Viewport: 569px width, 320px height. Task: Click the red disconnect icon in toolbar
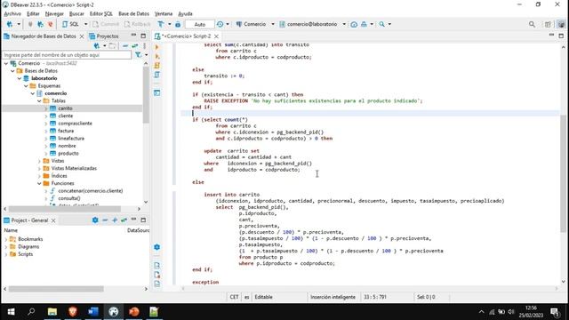coord(50,24)
